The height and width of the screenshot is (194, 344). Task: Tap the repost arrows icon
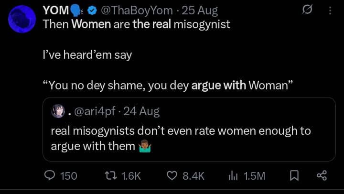pyautogui.click(x=110, y=176)
